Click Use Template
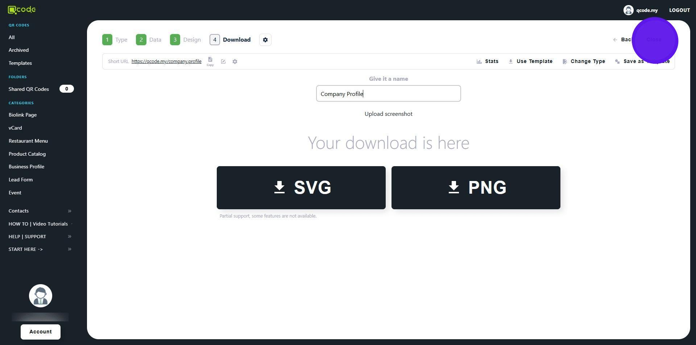This screenshot has width=696, height=345. pos(531,62)
